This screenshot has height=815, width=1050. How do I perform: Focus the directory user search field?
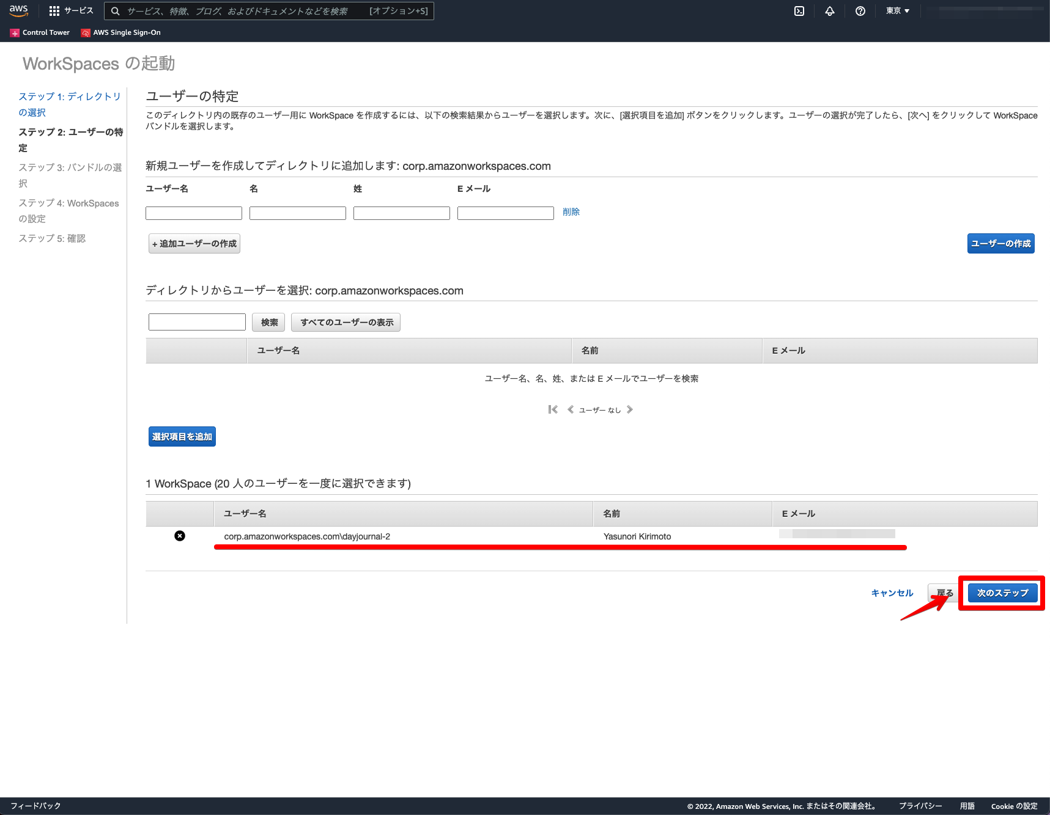[197, 322]
